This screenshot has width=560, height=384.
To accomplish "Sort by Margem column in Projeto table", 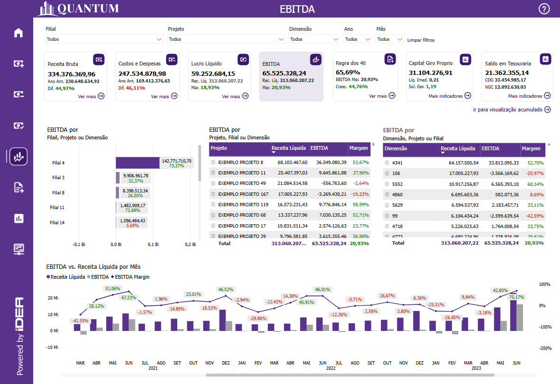I will pos(359,148).
